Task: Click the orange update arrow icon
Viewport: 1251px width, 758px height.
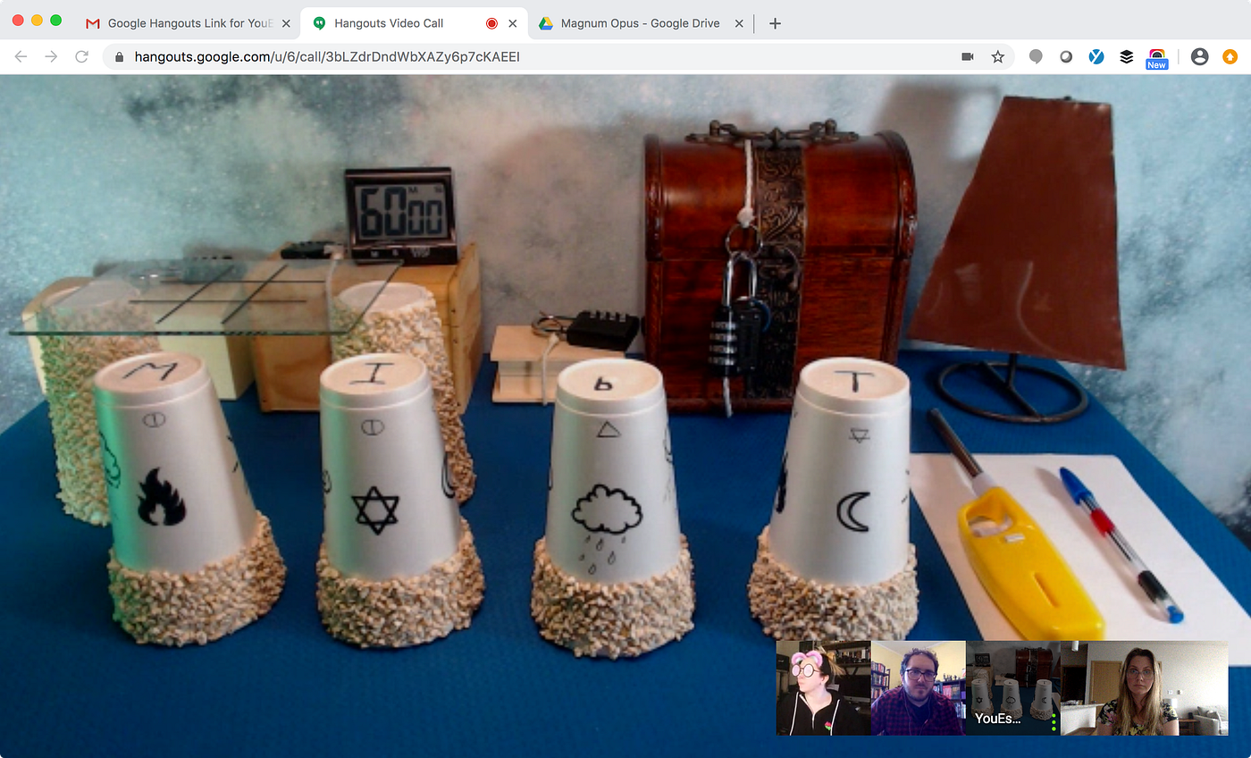Action: [1230, 57]
